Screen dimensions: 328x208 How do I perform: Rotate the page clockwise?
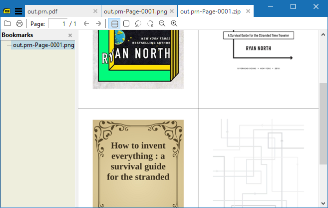(150, 23)
